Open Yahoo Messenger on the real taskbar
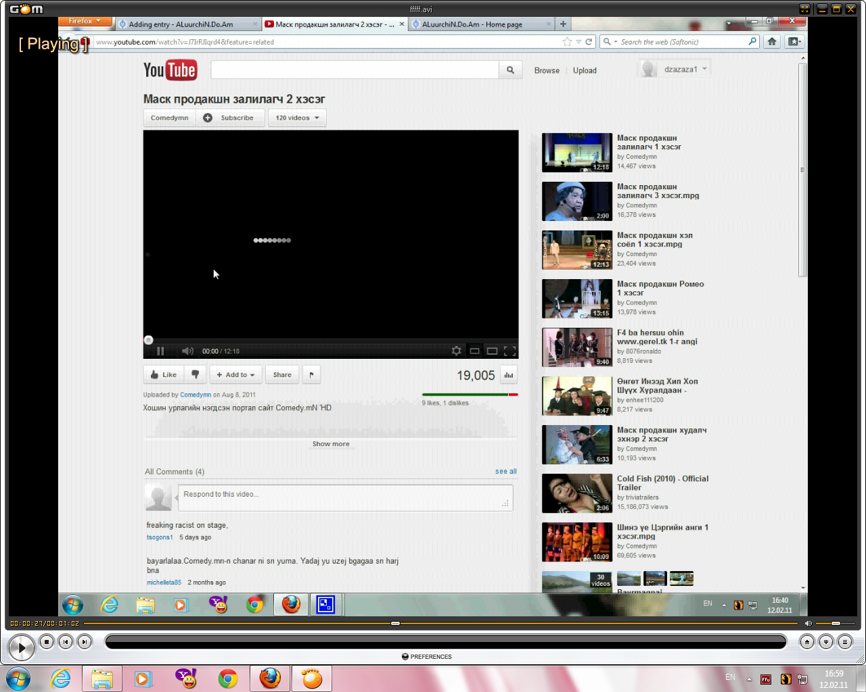Image resolution: width=866 pixels, height=692 pixels. tap(186, 678)
